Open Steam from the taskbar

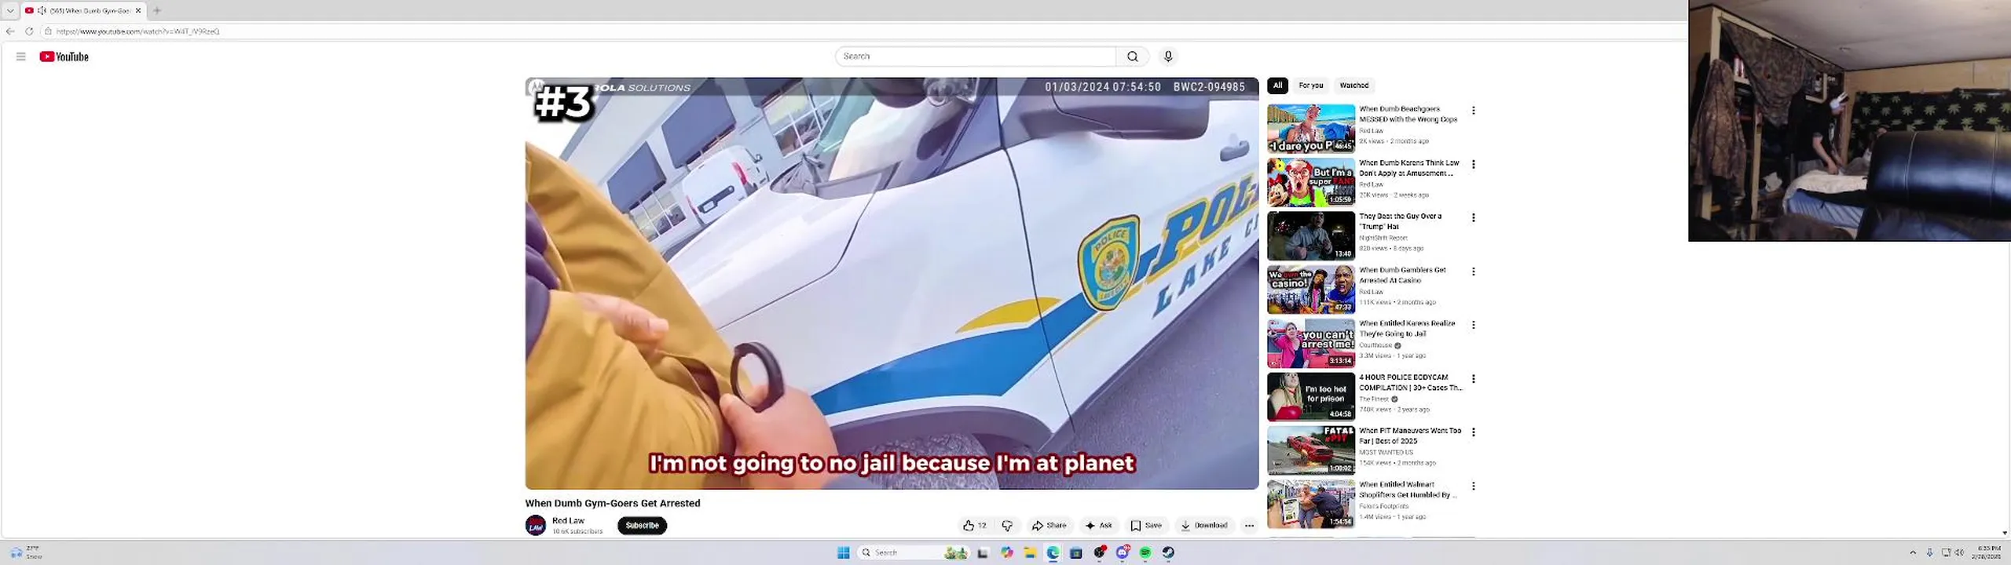[1169, 552]
